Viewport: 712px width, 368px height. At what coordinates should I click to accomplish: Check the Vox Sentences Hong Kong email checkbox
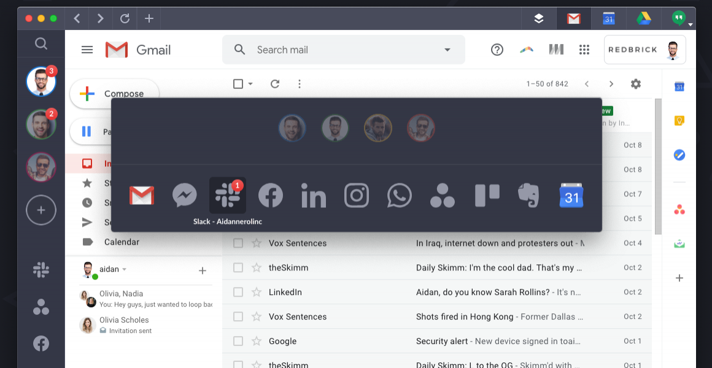[x=238, y=316]
